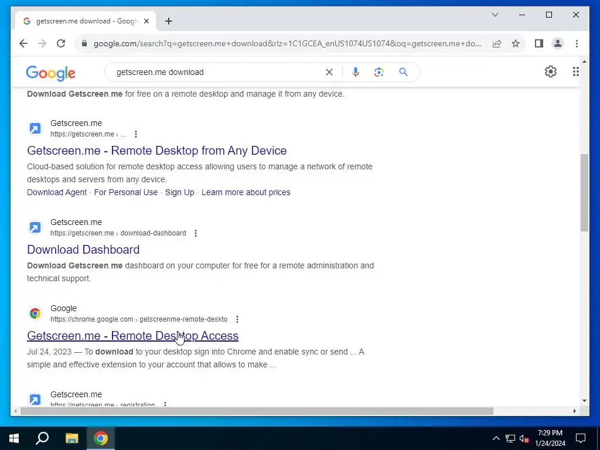Clear the search box with the X

(x=329, y=72)
